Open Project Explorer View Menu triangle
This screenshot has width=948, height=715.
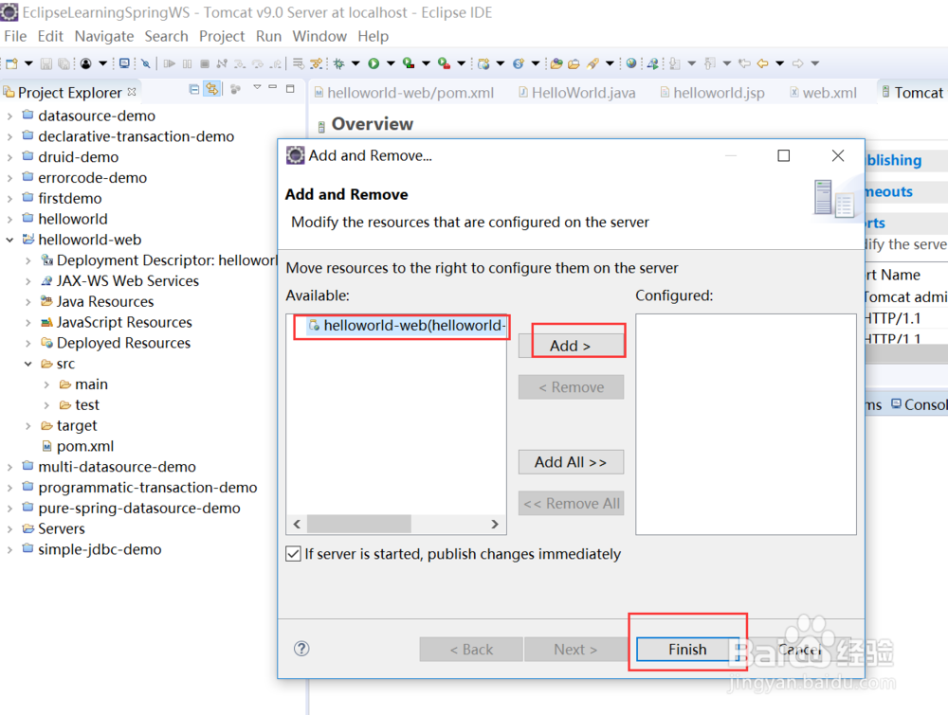click(257, 87)
